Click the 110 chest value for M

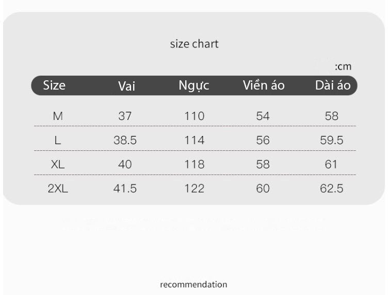tap(195, 116)
